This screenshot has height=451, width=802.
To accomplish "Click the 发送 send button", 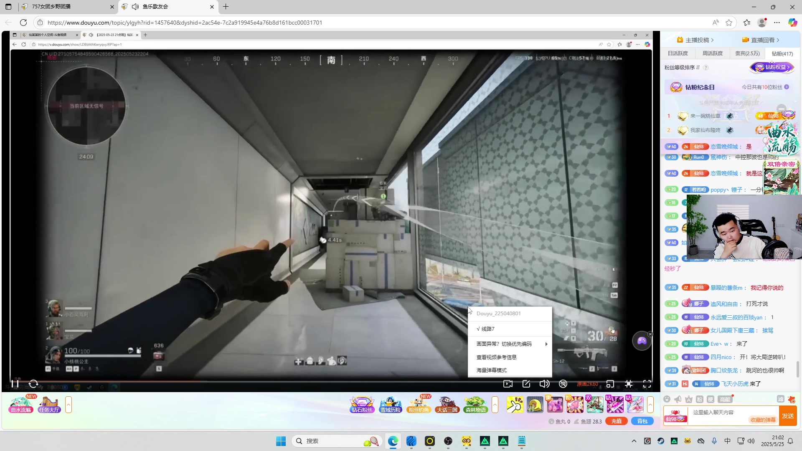I will click(x=788, y=416).
